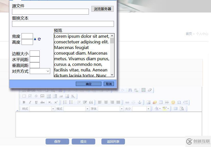This screenshot has width=211, height=147.
Task: Click the 返回列表 return to list button
Action: [113, 141]
